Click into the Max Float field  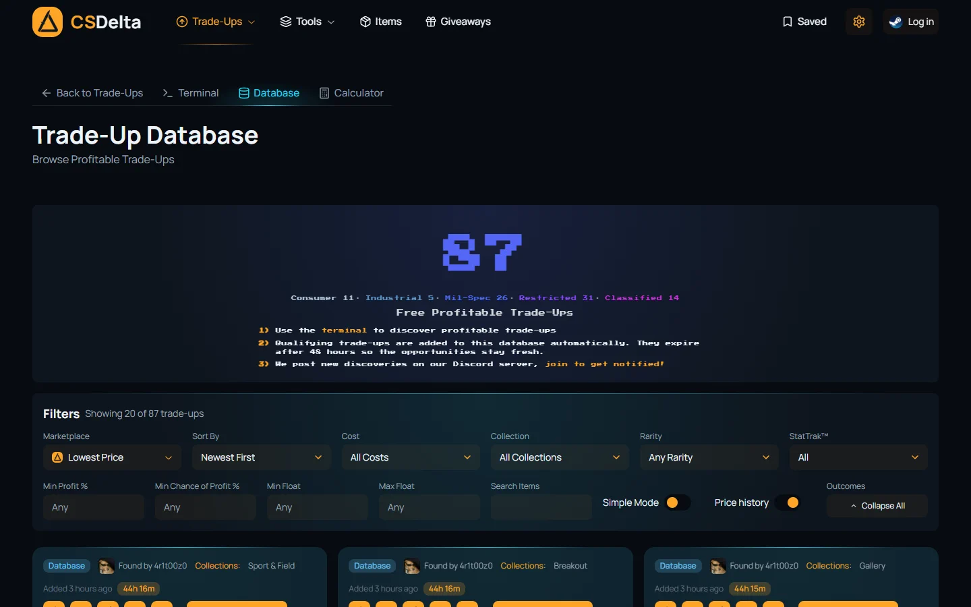point(430,507)
